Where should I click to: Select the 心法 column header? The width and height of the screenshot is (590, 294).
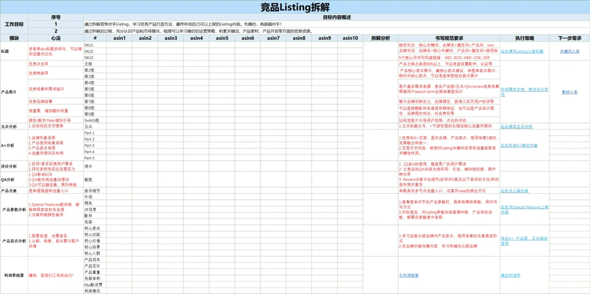pyautogui.click(x=56, y=38)
